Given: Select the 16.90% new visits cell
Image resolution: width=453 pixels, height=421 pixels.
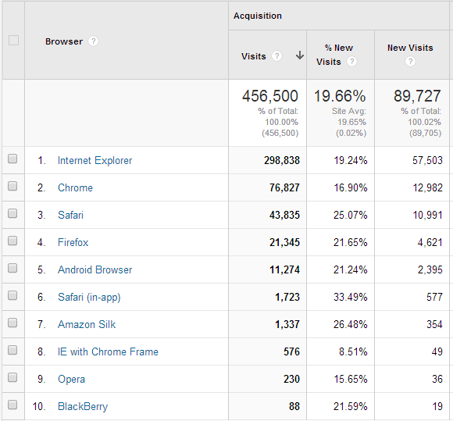Looking at the screenshot, I should coord(351,187).
